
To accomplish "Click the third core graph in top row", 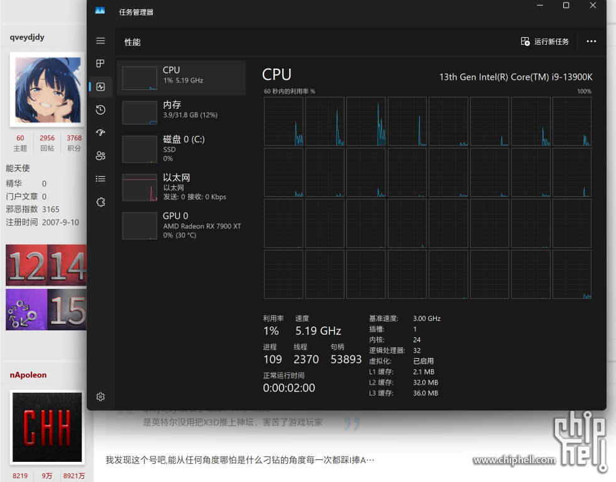I will click(x=366, y=121).
